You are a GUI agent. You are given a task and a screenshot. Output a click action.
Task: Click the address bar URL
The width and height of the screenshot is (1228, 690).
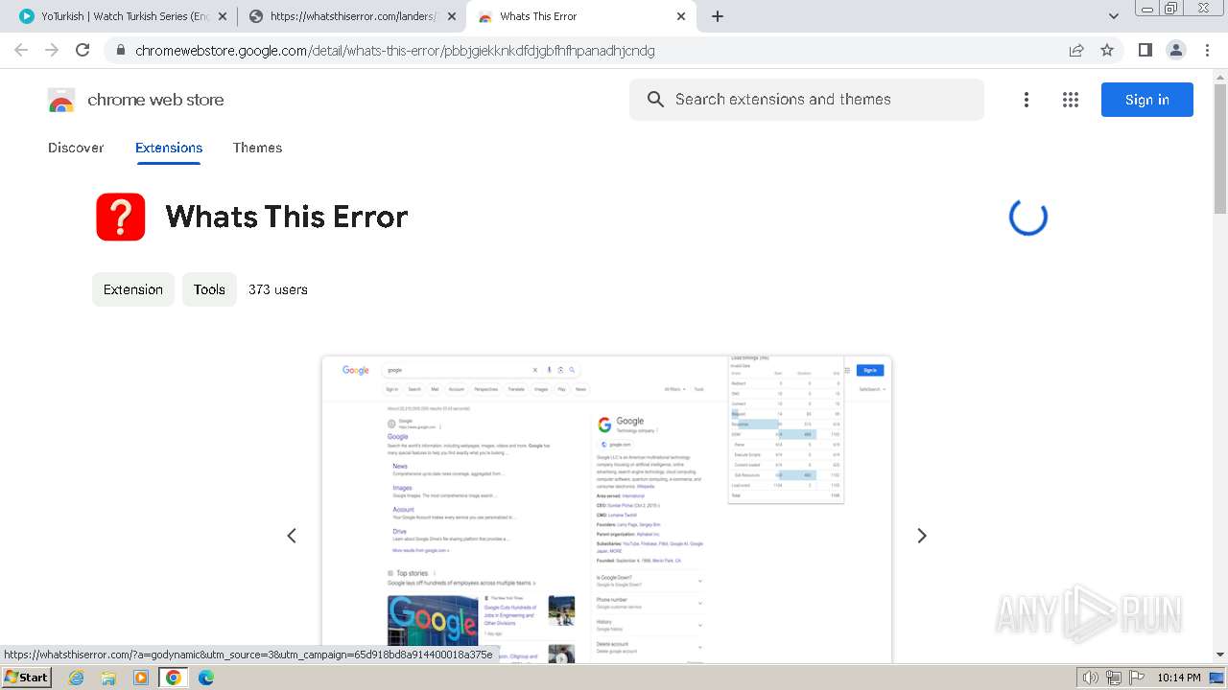[395, 51]
